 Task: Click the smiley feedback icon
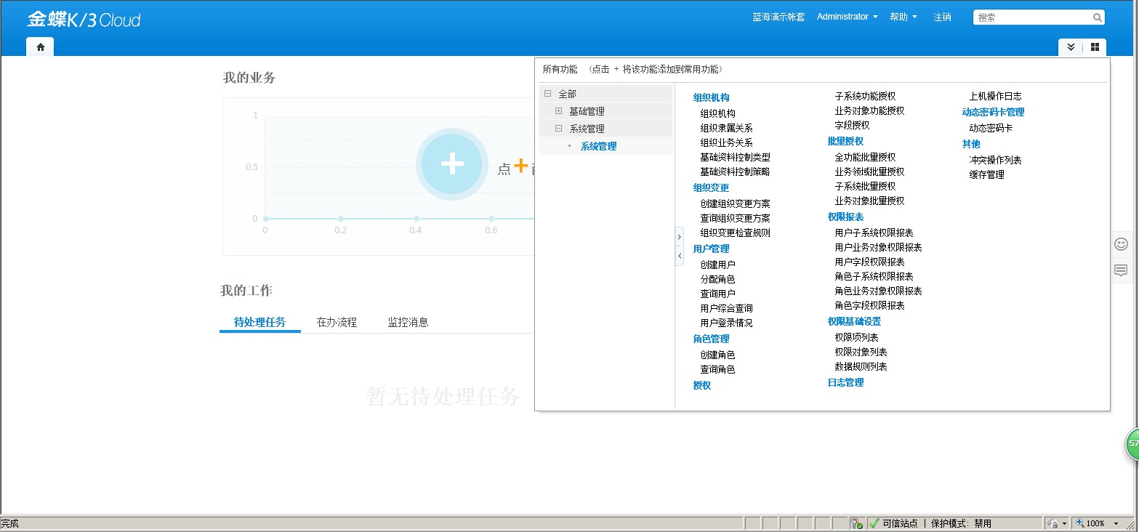point(1121,244)
